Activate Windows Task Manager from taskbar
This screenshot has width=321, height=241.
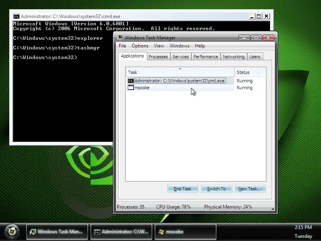point(57,232)
